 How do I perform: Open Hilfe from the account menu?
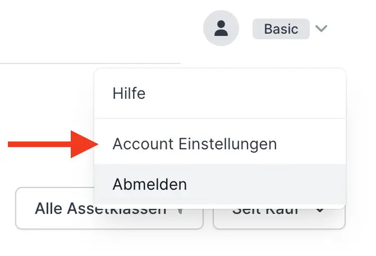tap(129, 93)
